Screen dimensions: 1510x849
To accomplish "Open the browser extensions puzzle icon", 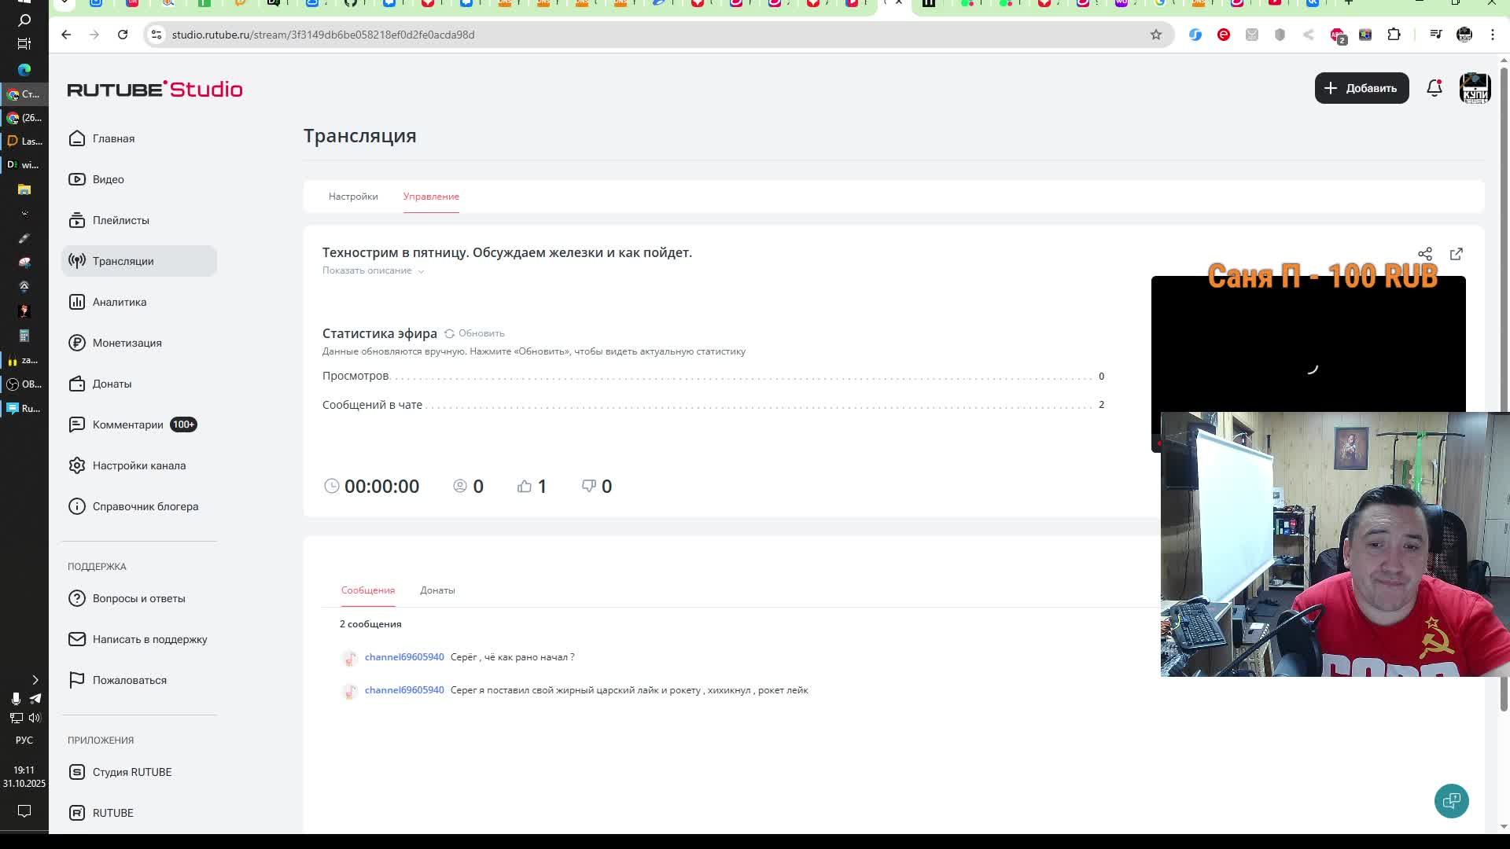I will (1394, 35).
